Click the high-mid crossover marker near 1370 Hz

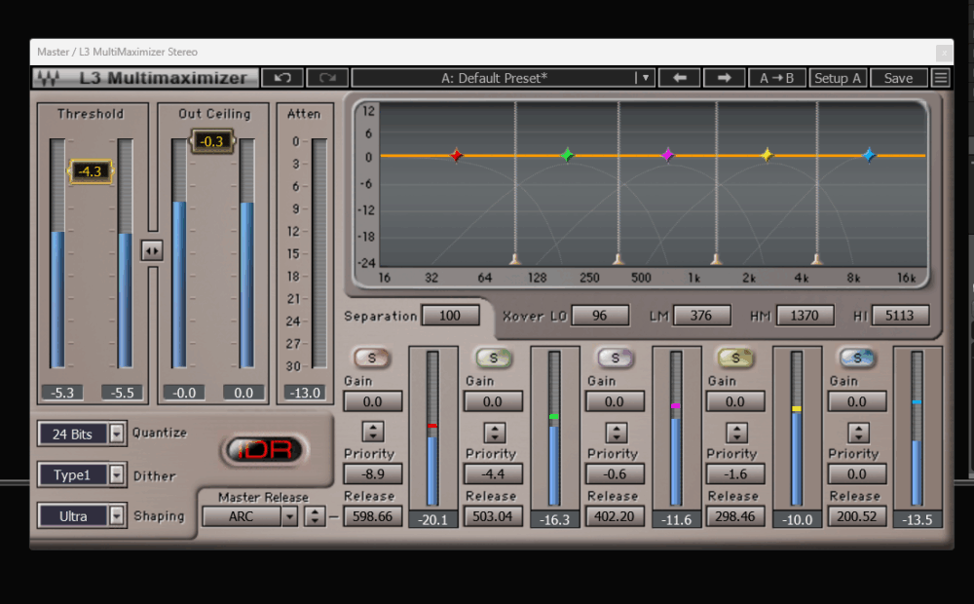[x=716, y=259]
